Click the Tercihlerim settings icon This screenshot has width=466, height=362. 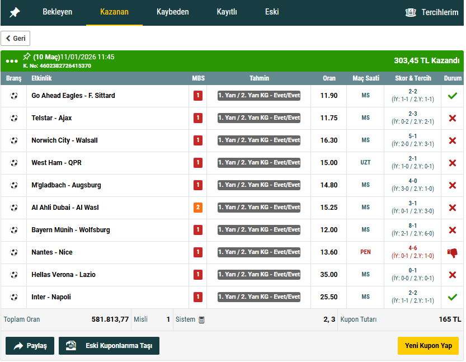pos(411,12)
